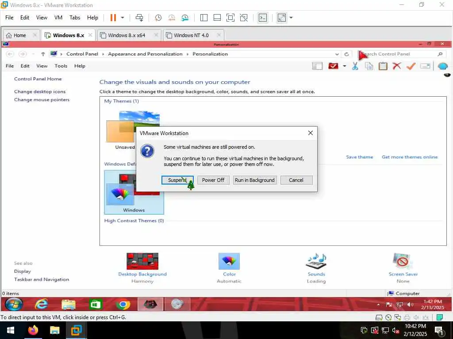Click the guest Start orb button

14,305
